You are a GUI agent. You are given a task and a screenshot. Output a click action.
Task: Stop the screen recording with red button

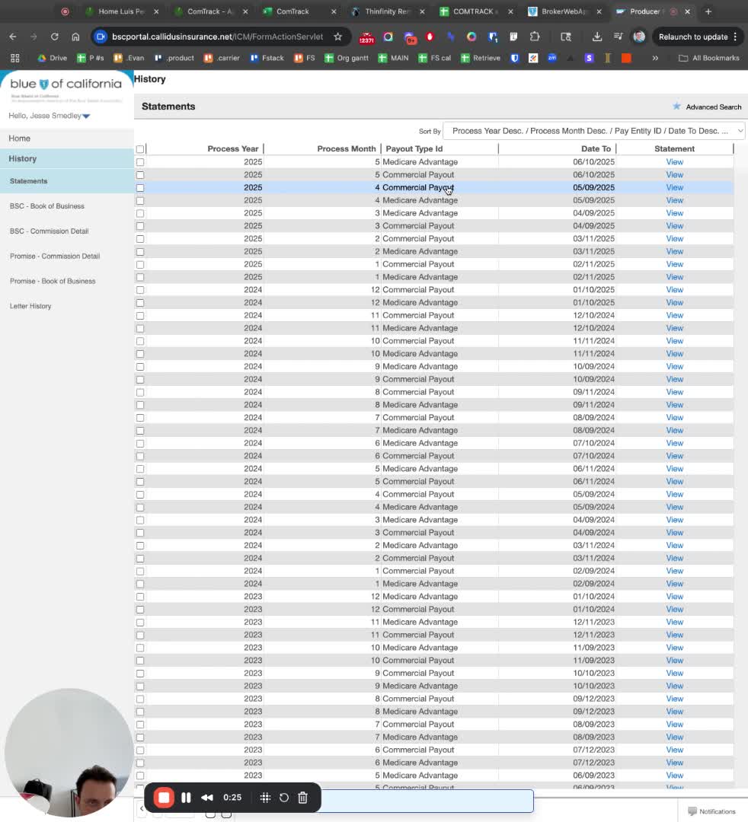click(x=164, y=798)
